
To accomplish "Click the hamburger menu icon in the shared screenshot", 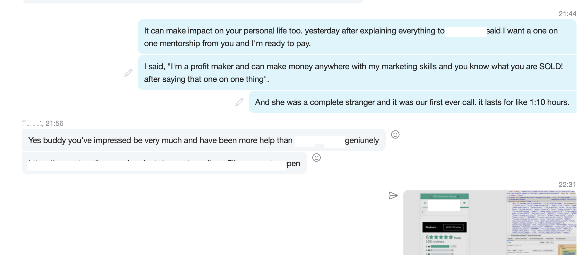I will [x=425, y=203].
